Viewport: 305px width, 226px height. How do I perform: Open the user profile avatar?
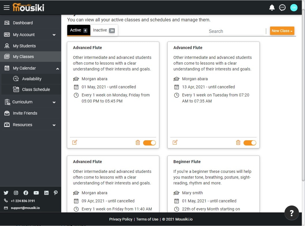tap(294, 8)
